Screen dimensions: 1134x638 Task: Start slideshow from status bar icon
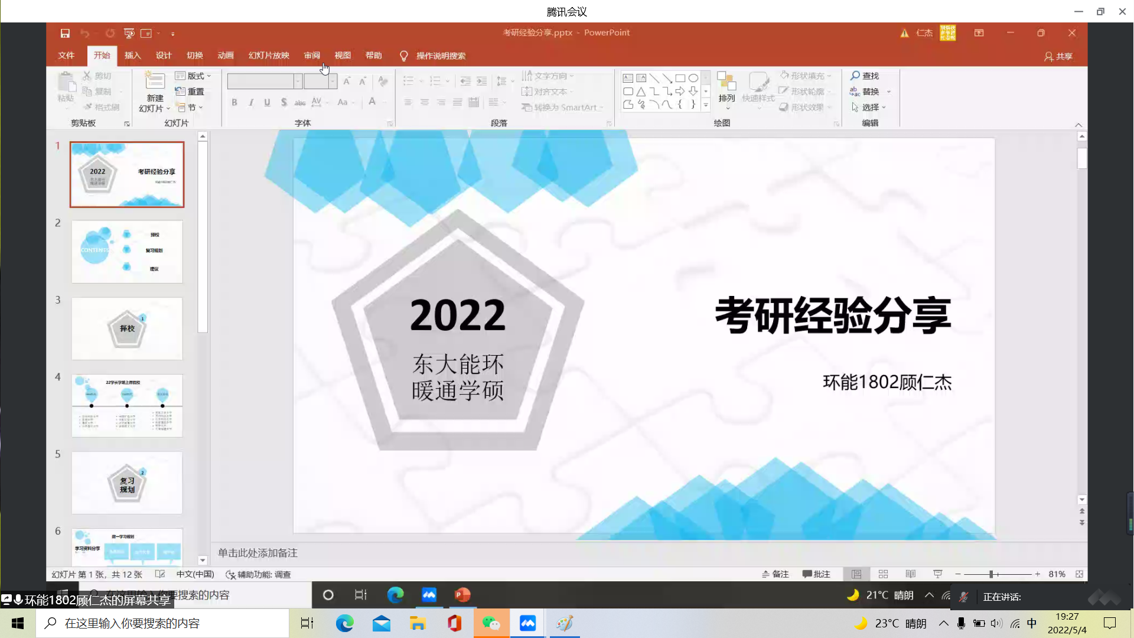pos(937,574)
